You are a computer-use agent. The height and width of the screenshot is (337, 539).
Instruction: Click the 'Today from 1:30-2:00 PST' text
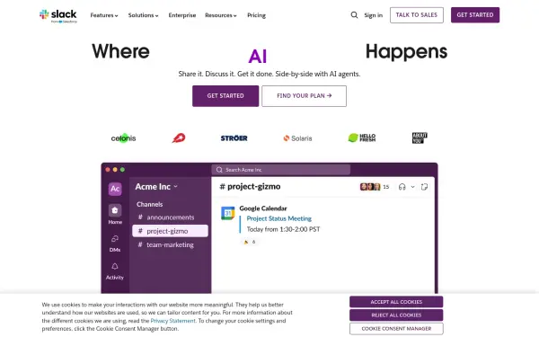coord(283,229)
